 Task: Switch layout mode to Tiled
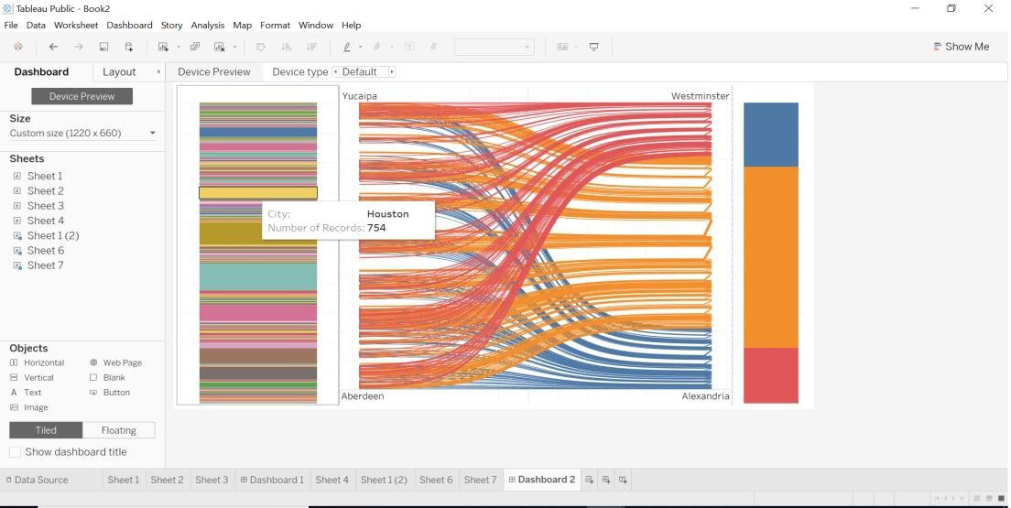(46, 430)
